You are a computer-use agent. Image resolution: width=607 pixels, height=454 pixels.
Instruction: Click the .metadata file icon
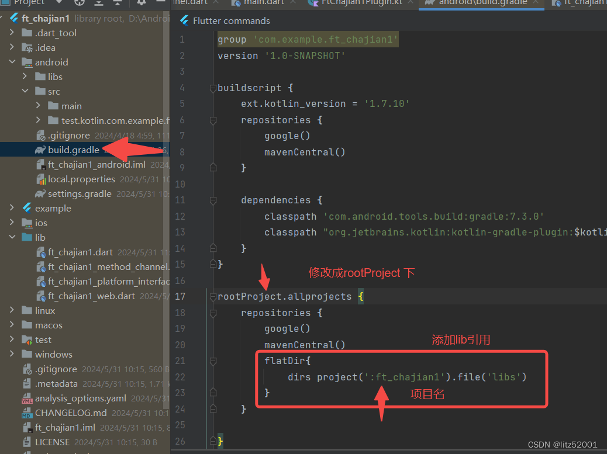[x=27, y=384]
